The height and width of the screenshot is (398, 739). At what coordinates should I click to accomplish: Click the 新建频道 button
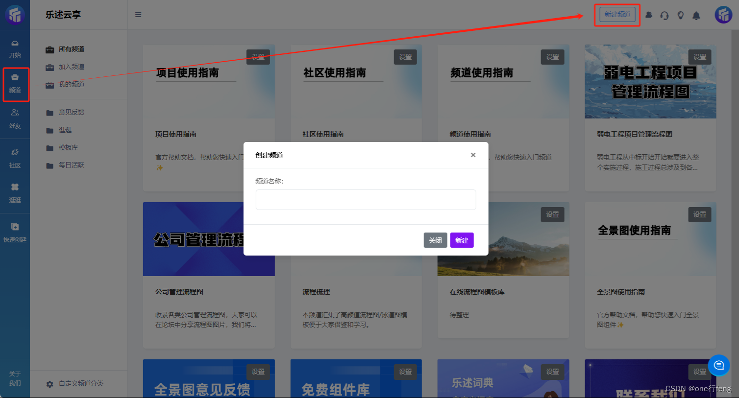617,15
